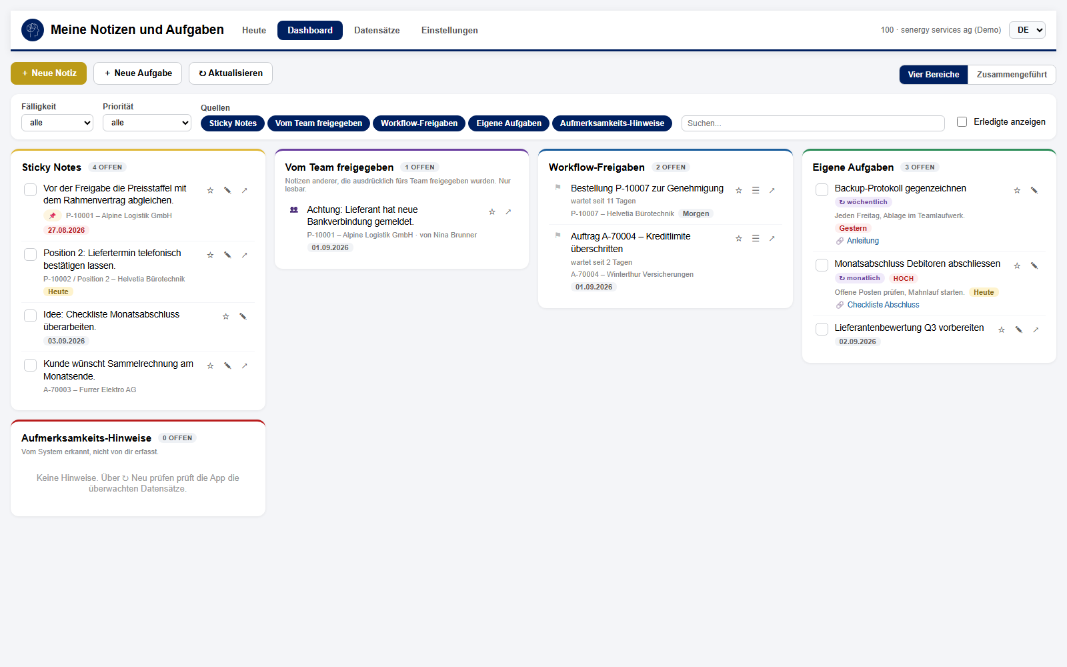Viewport: 1067px width, 667px height.
Task: Show details list for Auftrag A-70004
Action: tap(756, 238)
